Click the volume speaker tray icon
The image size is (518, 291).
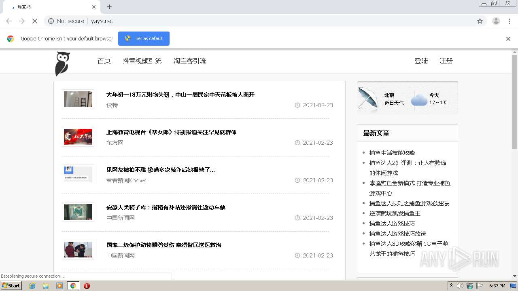click(x=460, y=286)
